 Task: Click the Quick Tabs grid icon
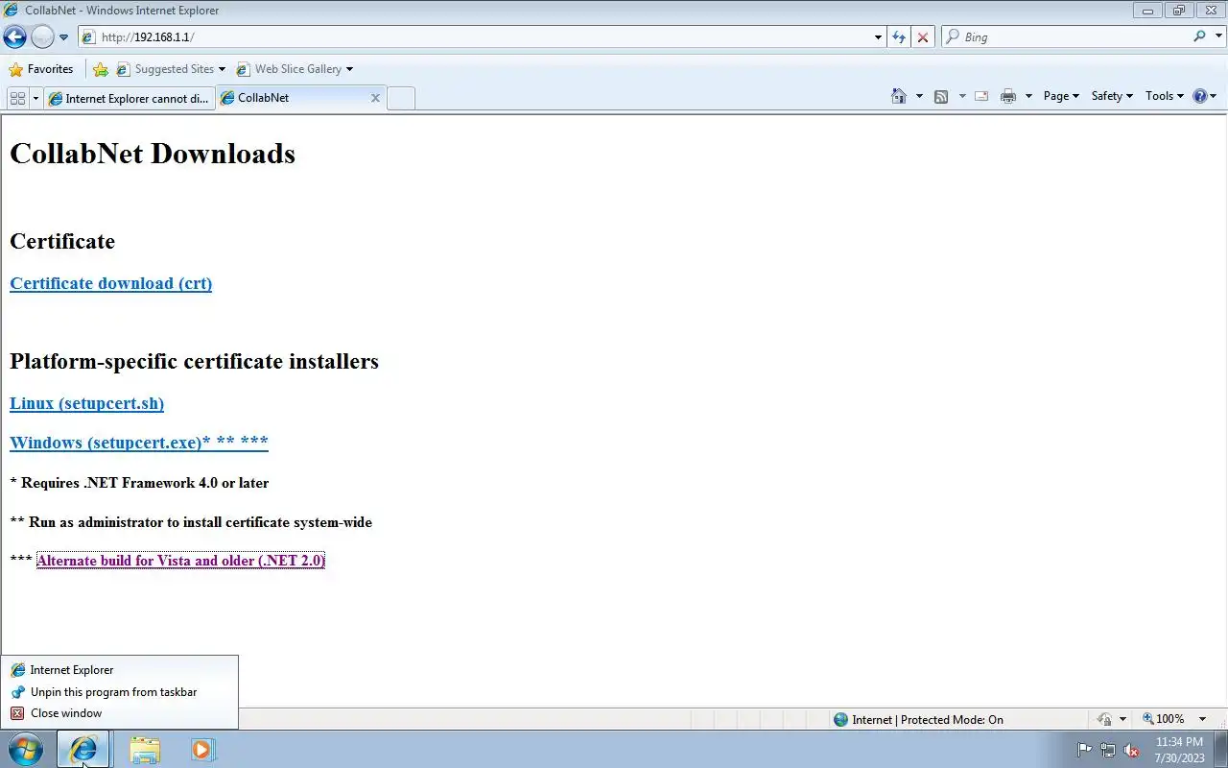pyautogui.click(x=17, y=98)
